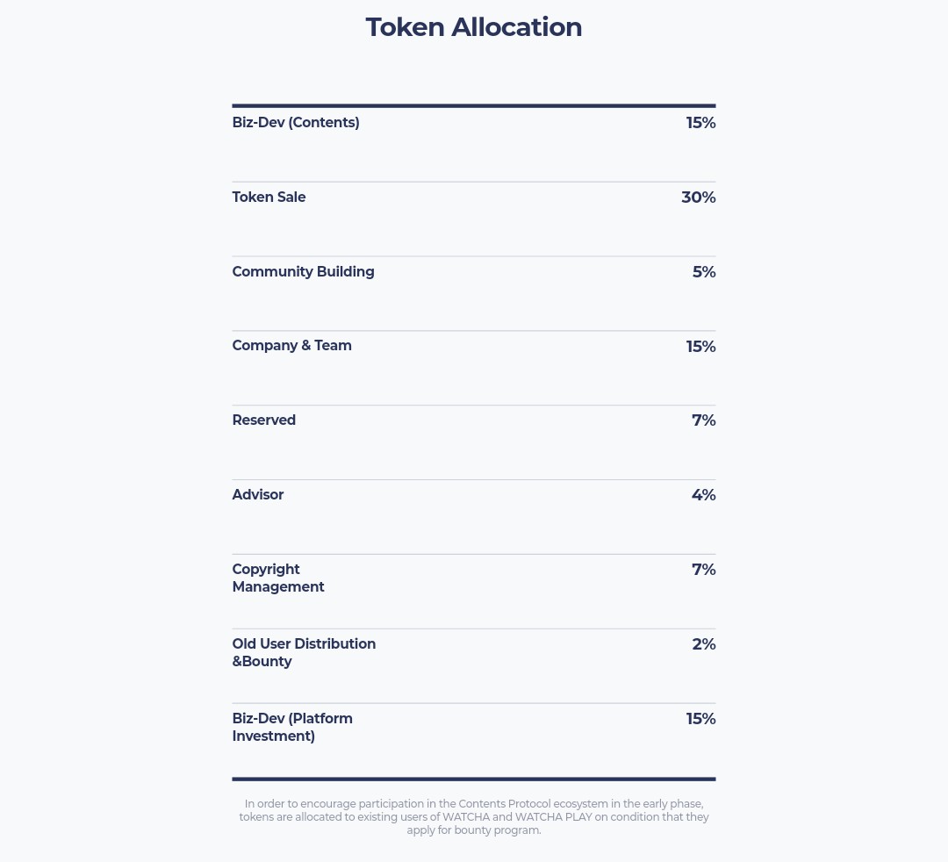Select the Copyright Management label
The width and height of the screenshot is (948, 862).
click(x=278, y=578)
